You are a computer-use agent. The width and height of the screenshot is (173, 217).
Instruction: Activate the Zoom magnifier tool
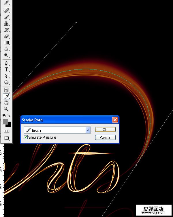point(6,109)
